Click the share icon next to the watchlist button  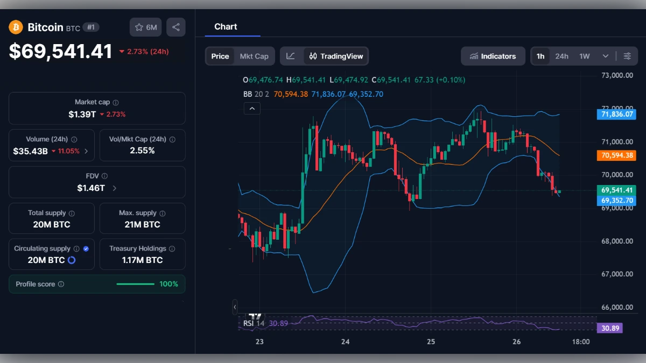point(176,27)
